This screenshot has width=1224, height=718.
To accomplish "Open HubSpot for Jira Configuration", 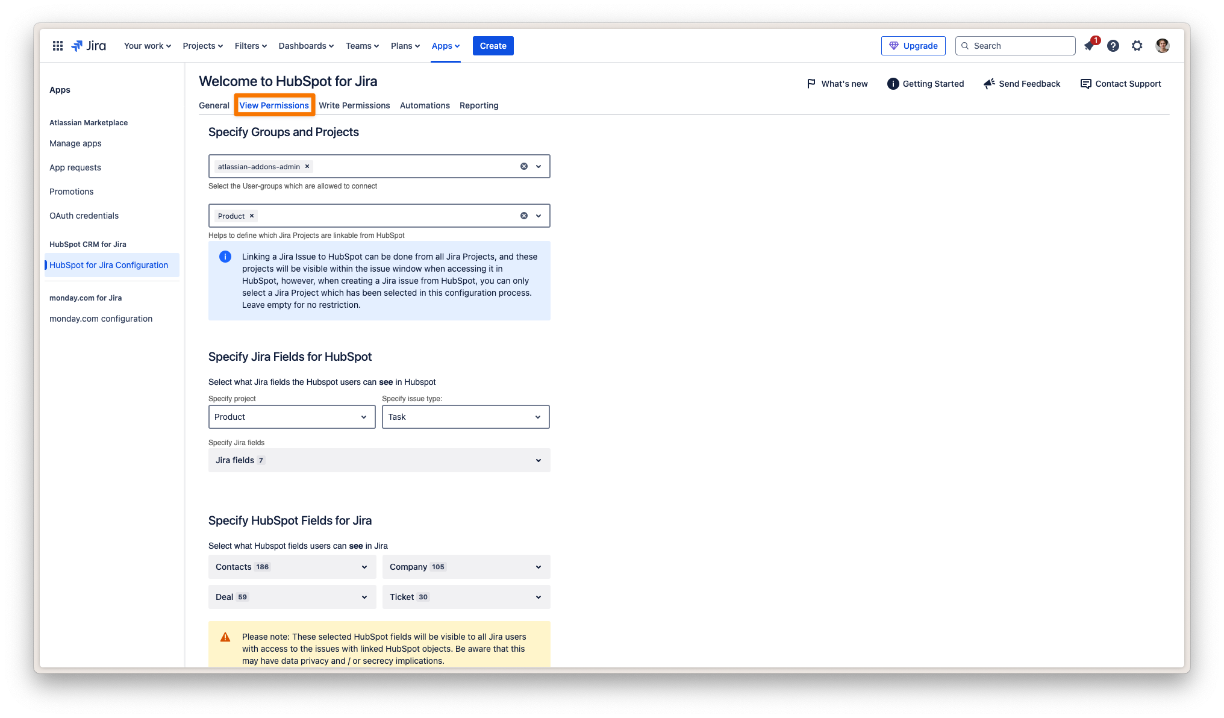I will [x=112, y=265].
